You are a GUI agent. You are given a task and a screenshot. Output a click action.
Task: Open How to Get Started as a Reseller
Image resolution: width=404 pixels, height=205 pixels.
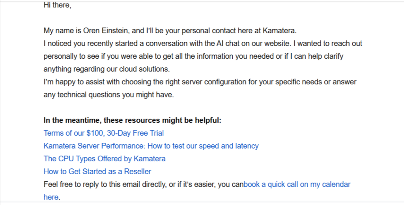[x=97, y=171]
